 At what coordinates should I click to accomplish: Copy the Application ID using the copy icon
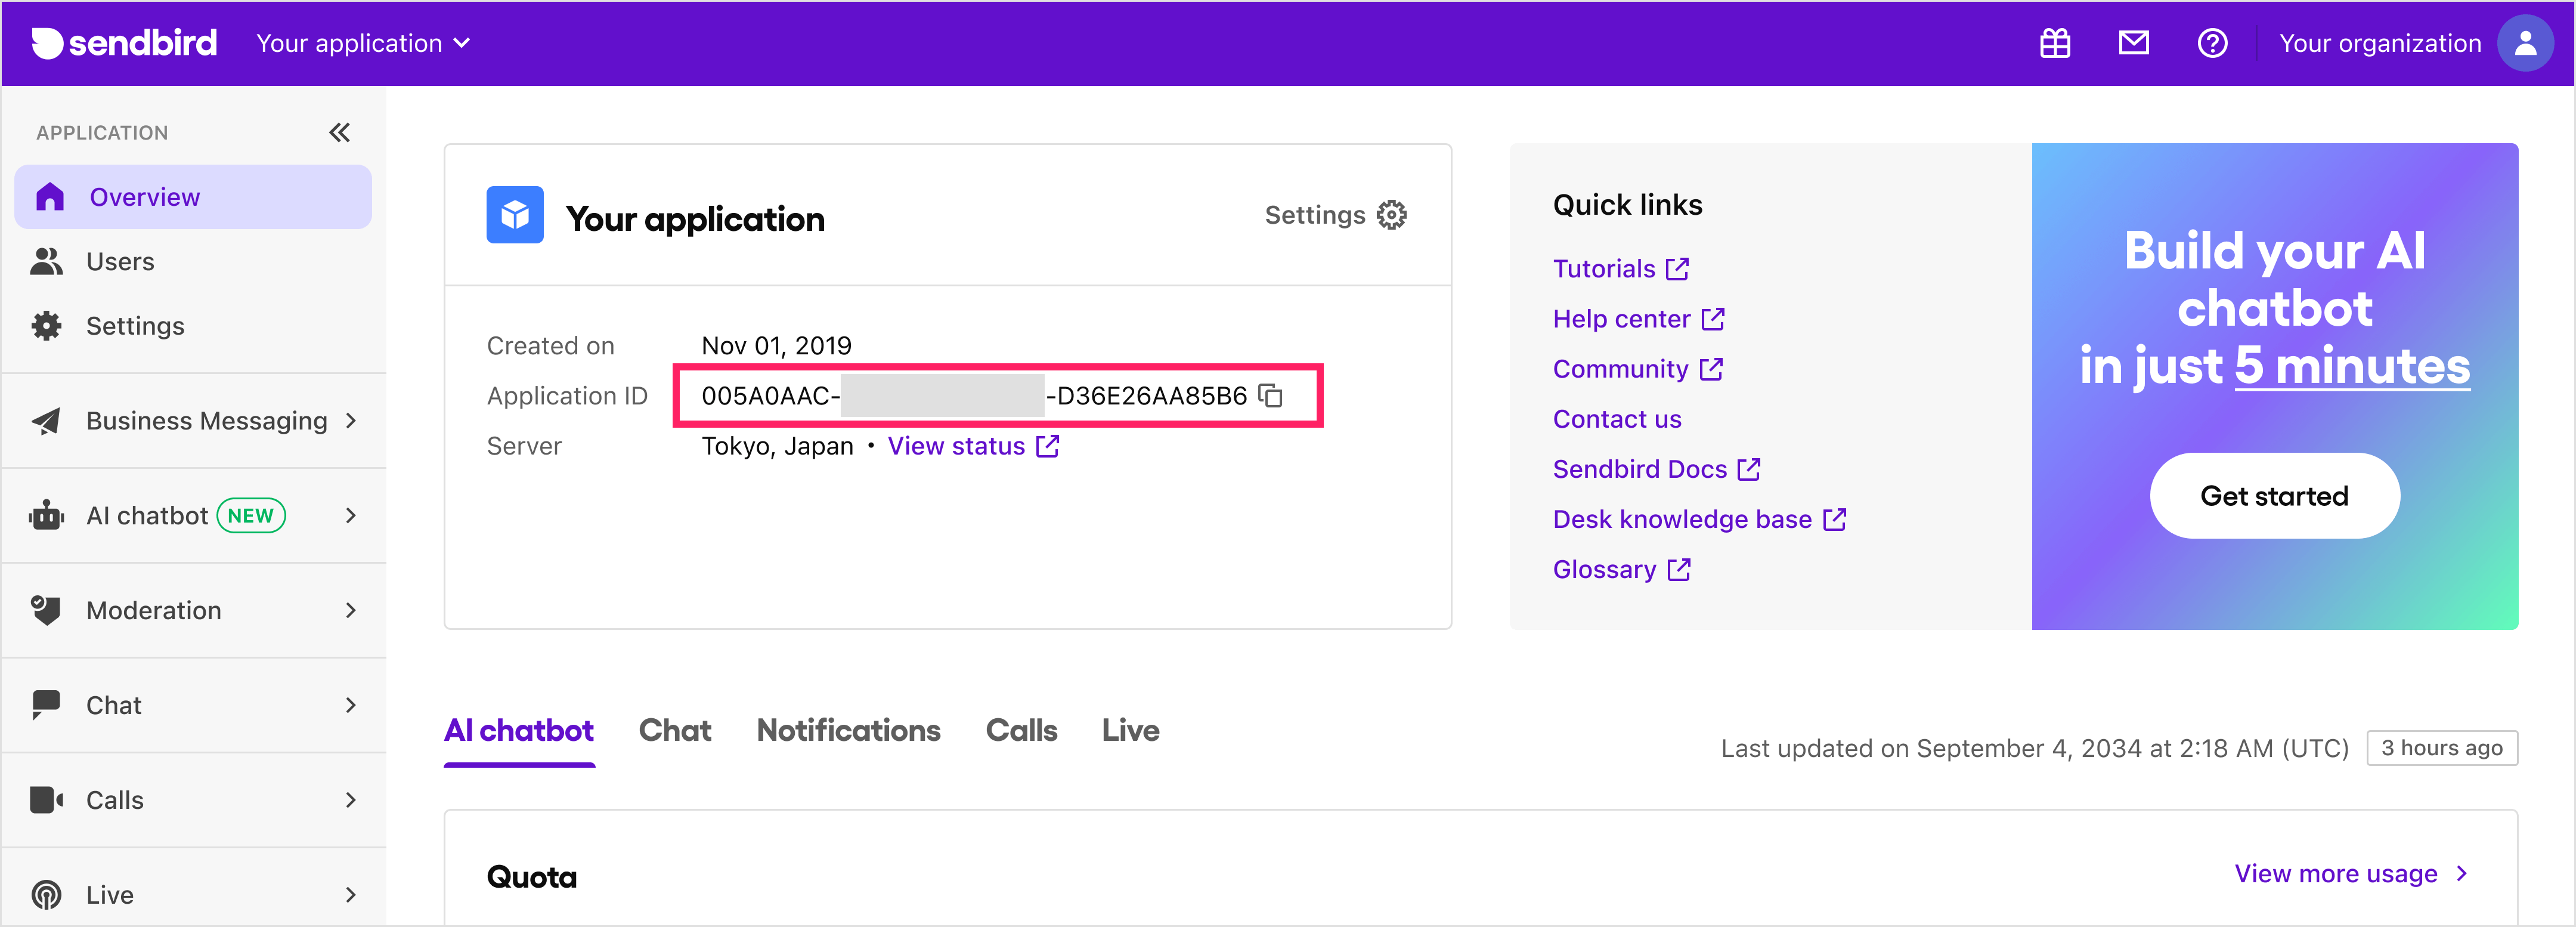(x=1272, y=396)
